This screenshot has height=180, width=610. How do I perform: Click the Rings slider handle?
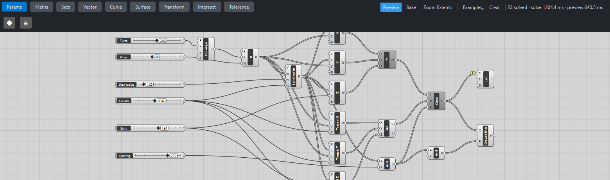[x=152, y=57]
